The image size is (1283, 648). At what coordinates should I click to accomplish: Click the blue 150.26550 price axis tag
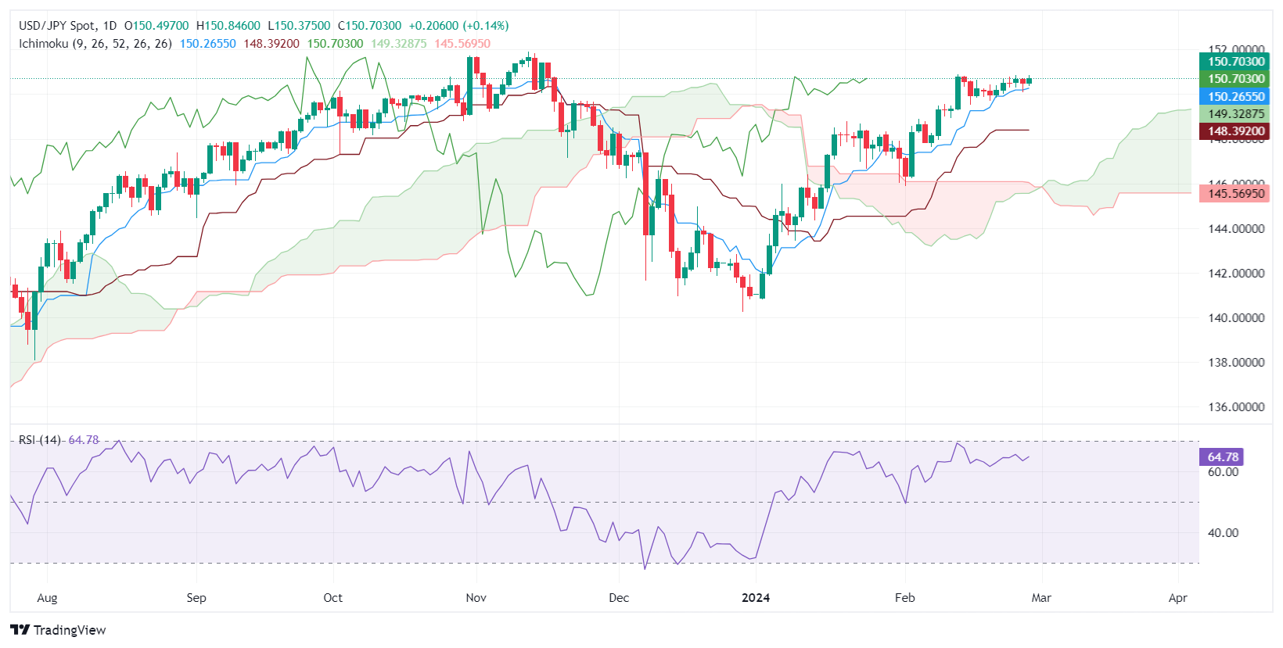tap(1235, 97)
